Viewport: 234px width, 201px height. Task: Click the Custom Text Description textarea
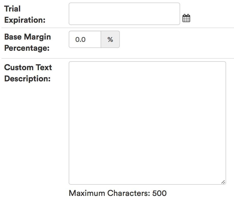(147, 122)
